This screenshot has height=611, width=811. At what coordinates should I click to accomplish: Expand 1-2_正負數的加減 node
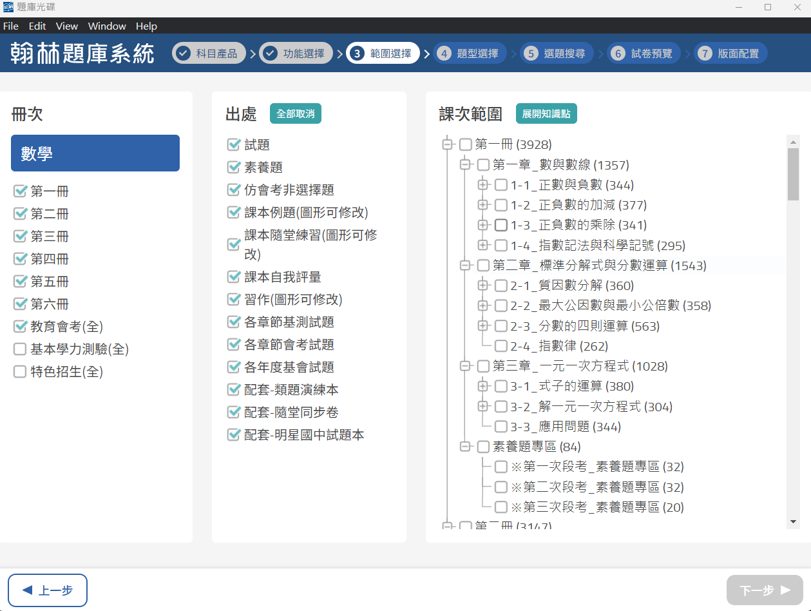point(482,205)
